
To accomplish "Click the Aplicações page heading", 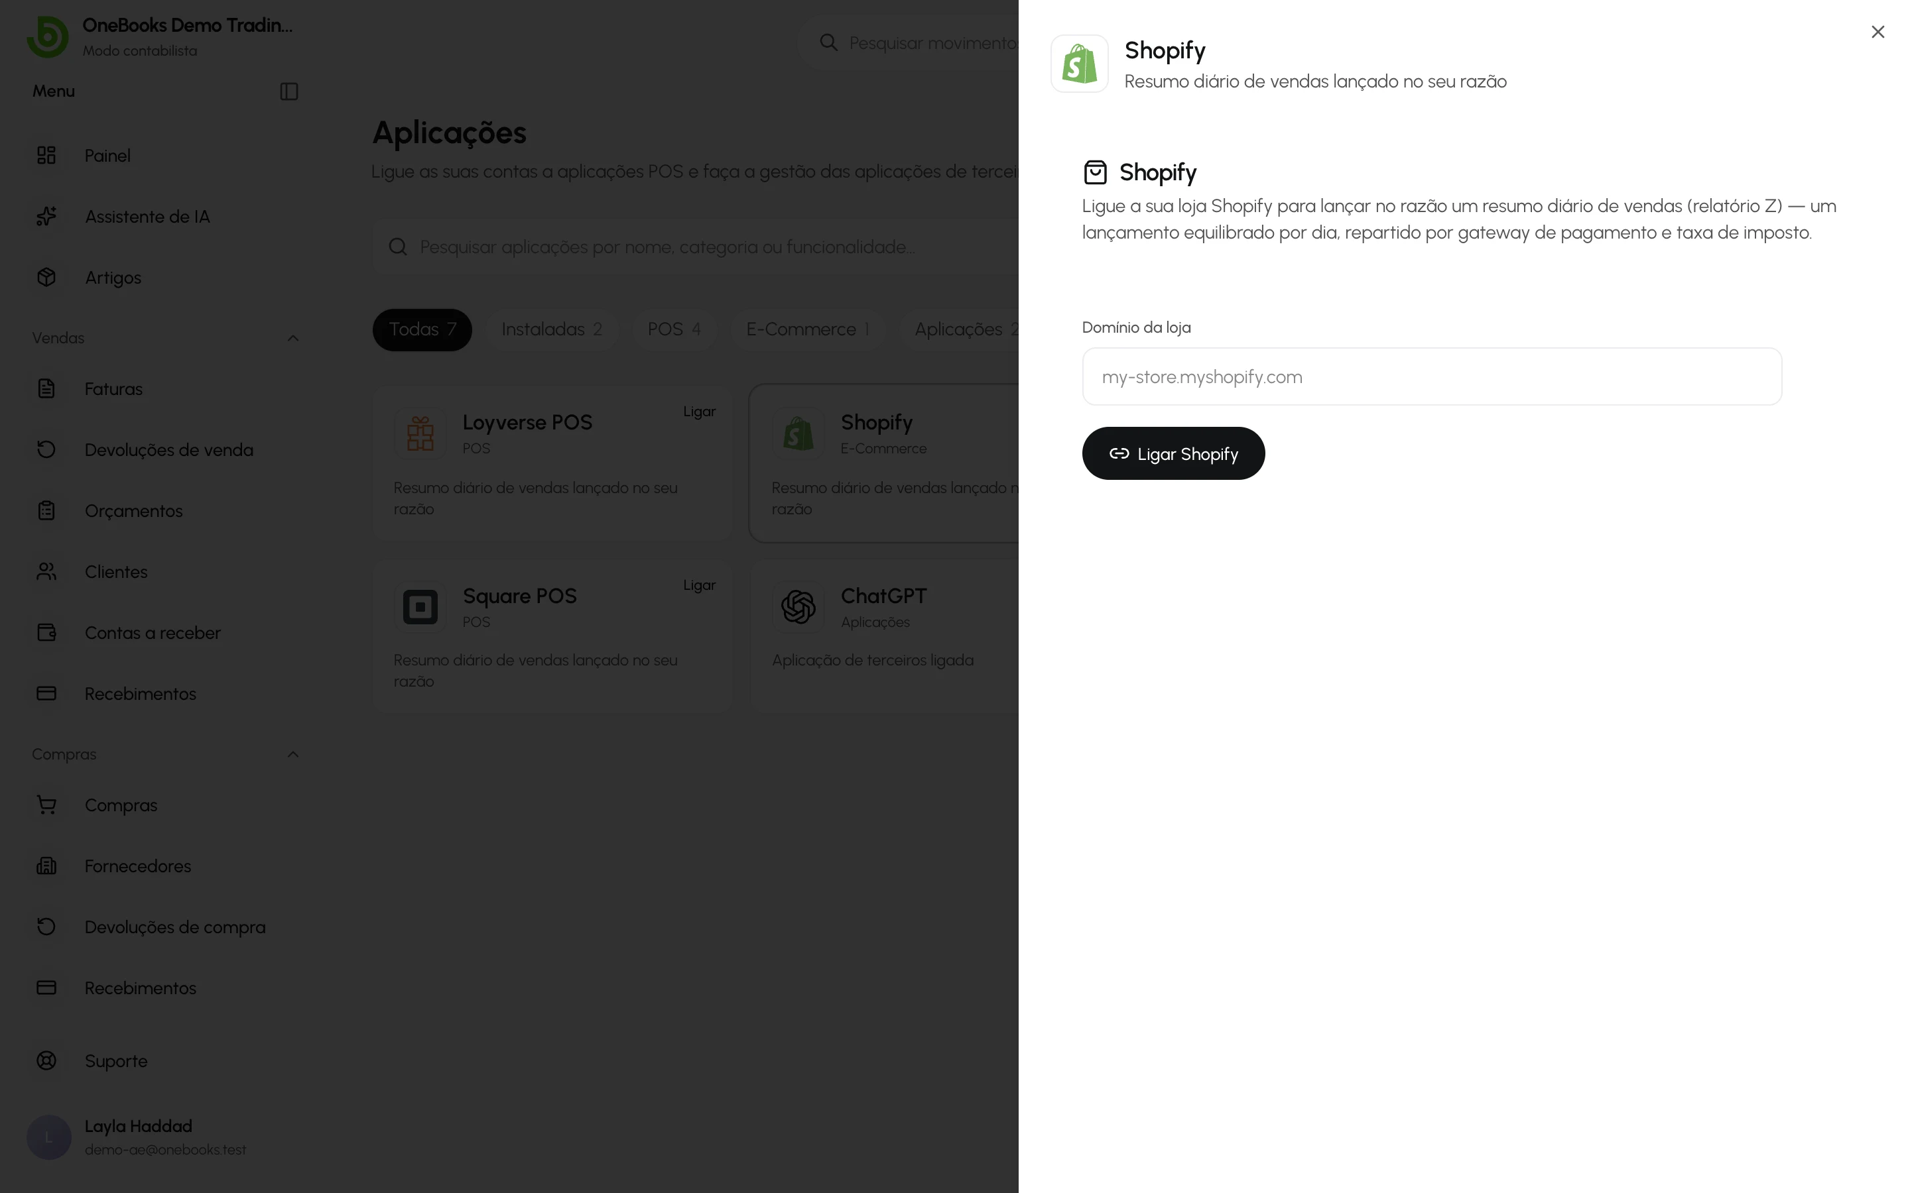I will pos(449,133).
